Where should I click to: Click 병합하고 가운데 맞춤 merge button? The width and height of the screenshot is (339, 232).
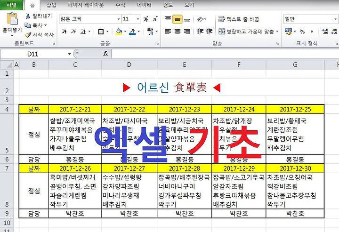point(246,32)
